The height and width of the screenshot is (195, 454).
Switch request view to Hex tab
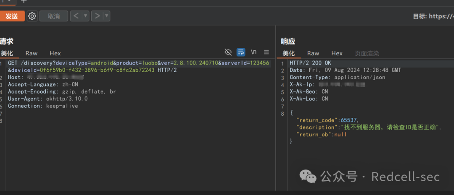coord(55,53)
